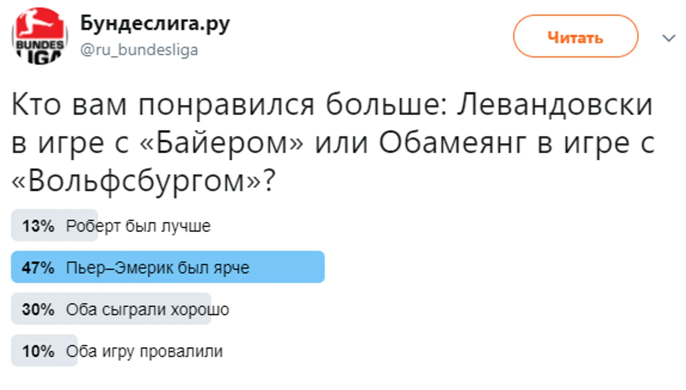Click the word Левандовски in the tweet
The height and width of the screenshot is (390, 686).
555,104
